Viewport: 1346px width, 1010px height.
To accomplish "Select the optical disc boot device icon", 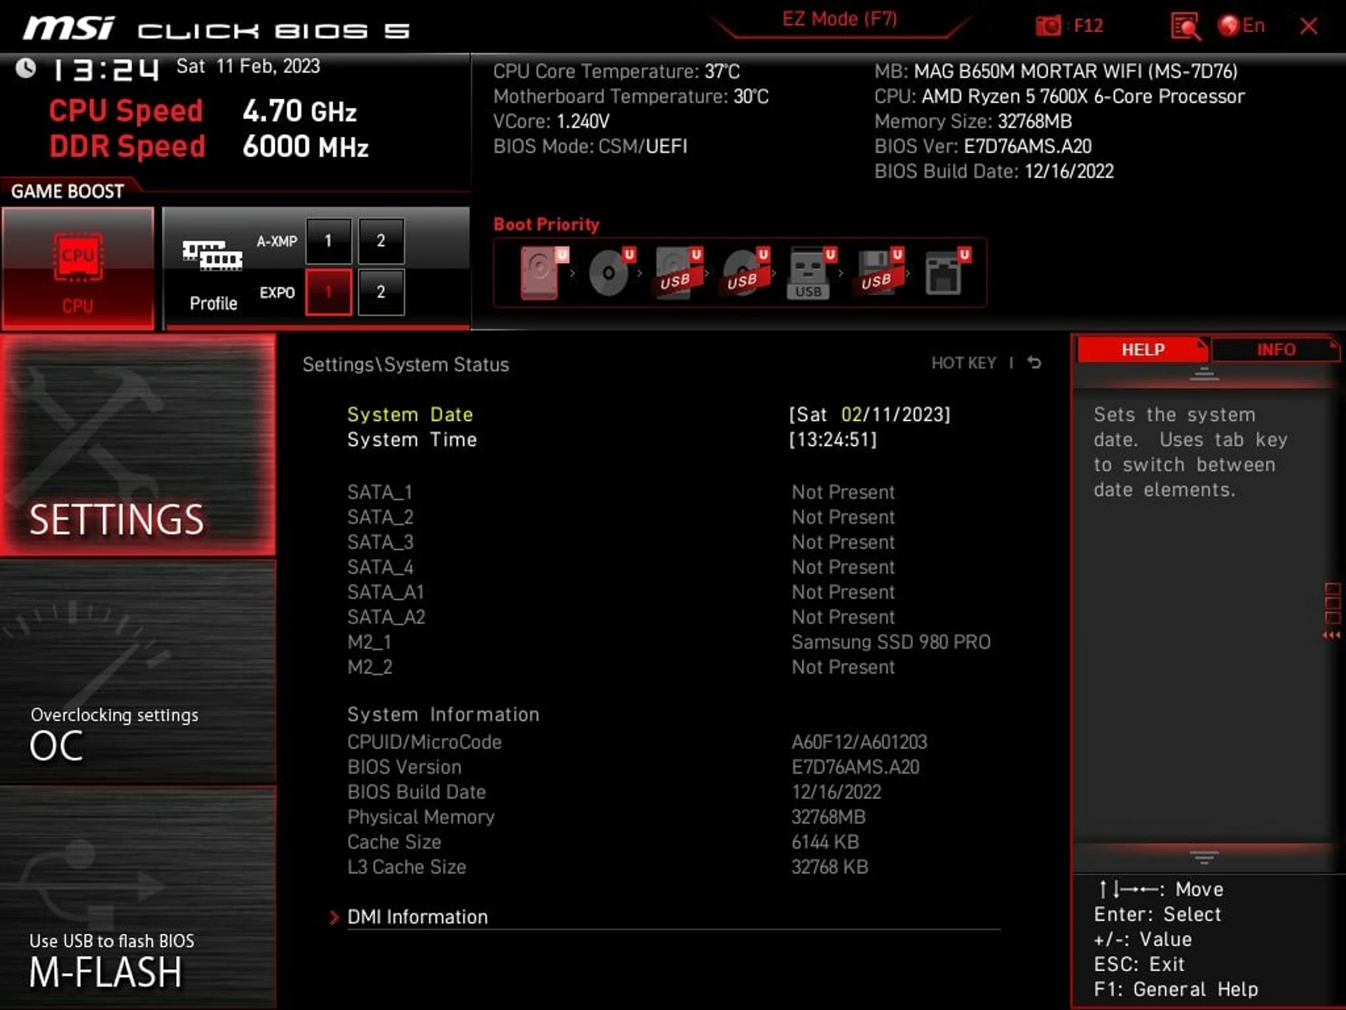I will click(611, 272).
